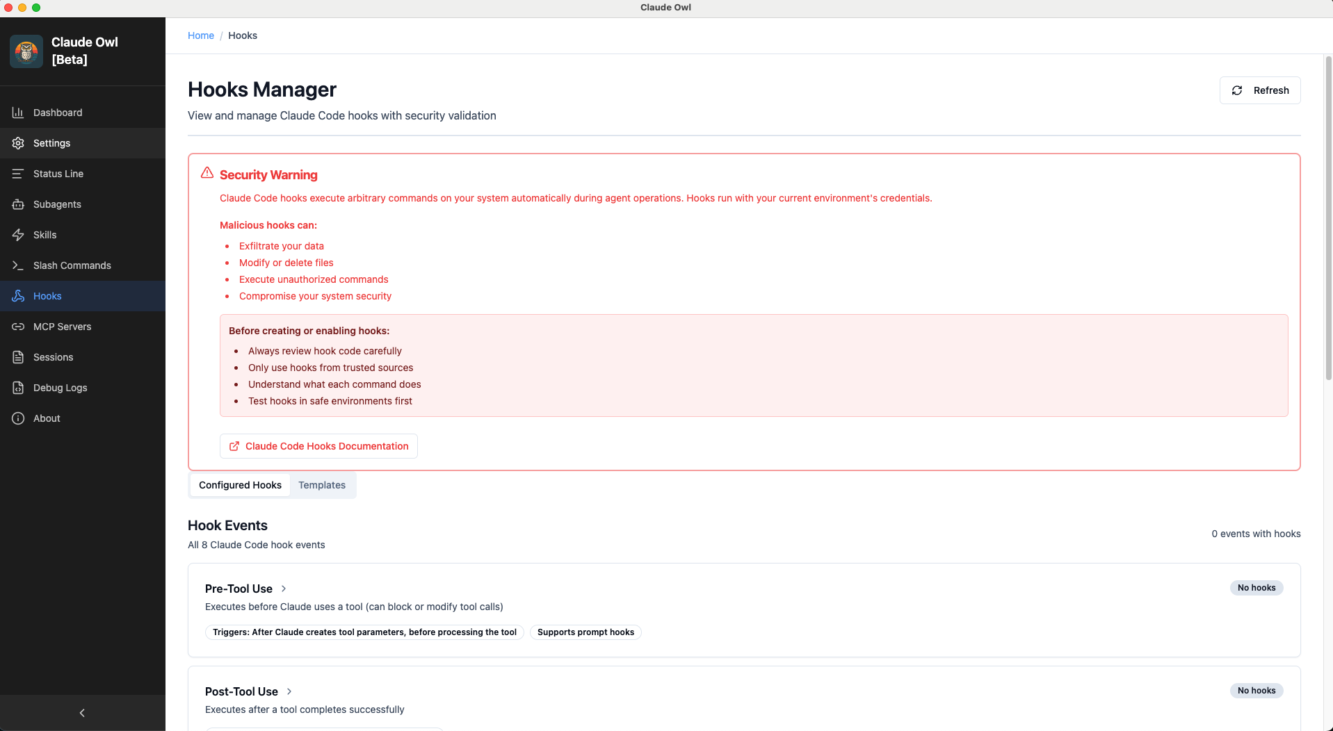
Task: Open Claude Code Hooks Documentation link
Action: [318, 446]
